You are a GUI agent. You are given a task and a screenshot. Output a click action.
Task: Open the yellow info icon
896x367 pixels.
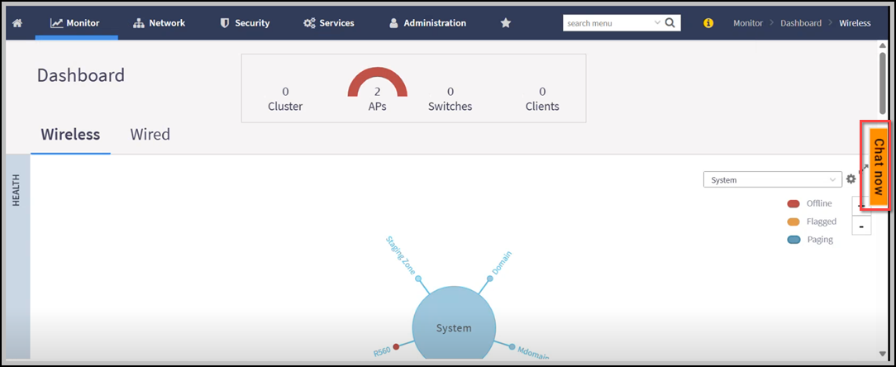(708, 23)
